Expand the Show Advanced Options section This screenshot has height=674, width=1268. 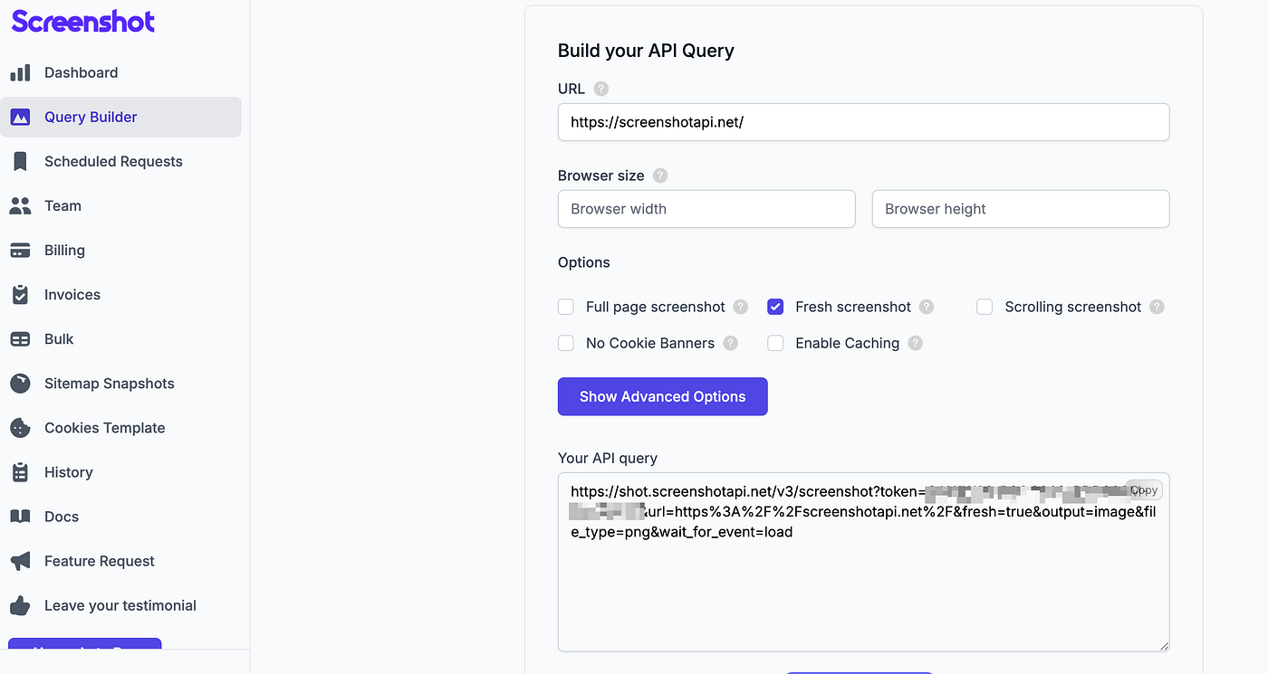coord(662,396)
